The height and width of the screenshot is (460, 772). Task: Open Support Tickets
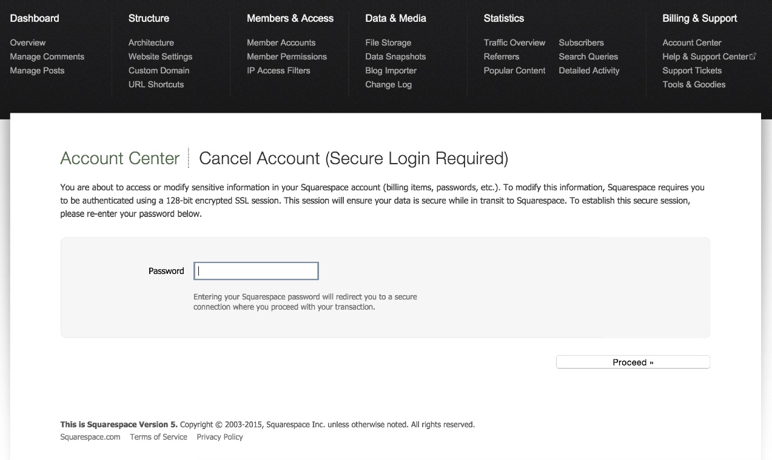[x=691, y=70]
